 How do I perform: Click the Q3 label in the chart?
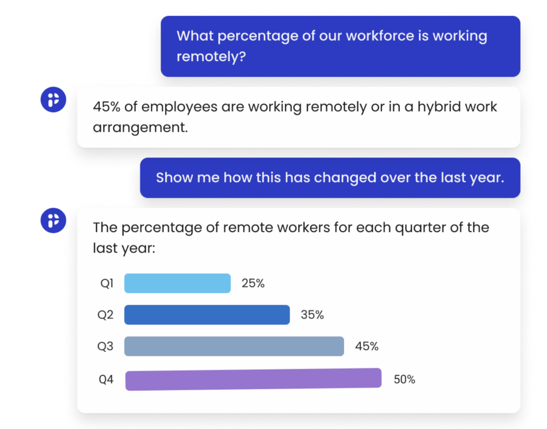point(105,346)
